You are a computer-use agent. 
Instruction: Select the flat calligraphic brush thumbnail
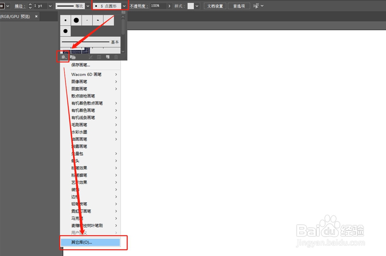point(98,20)
